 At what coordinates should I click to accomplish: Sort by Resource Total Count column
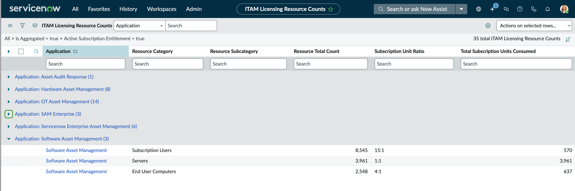[317, 51]
